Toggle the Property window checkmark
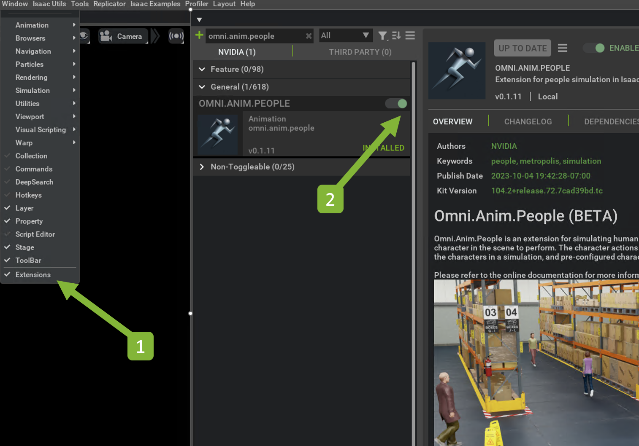The image size is (639, 446). point(40,221)
